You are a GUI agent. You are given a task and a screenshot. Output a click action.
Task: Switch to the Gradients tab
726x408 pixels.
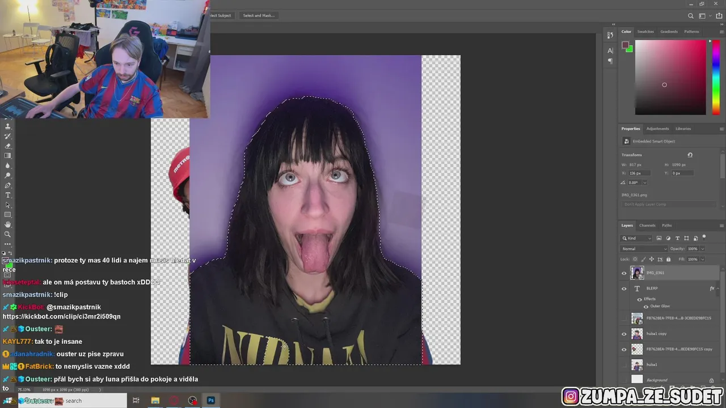click(669, 32)
